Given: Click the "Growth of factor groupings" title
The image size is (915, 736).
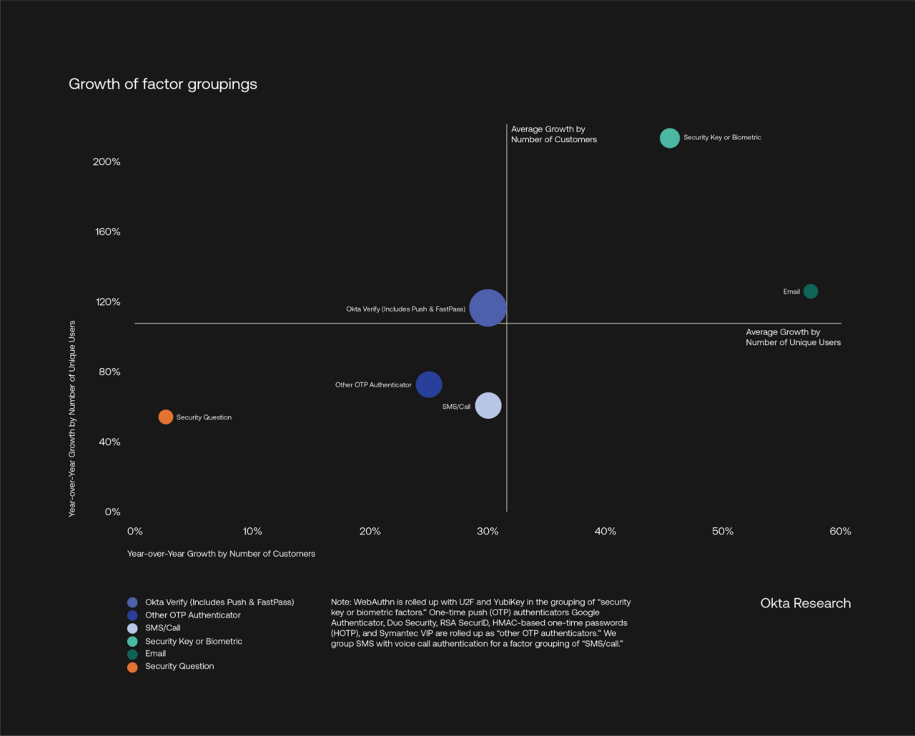Looking at the screenshot, I should [x=163, y=84].
